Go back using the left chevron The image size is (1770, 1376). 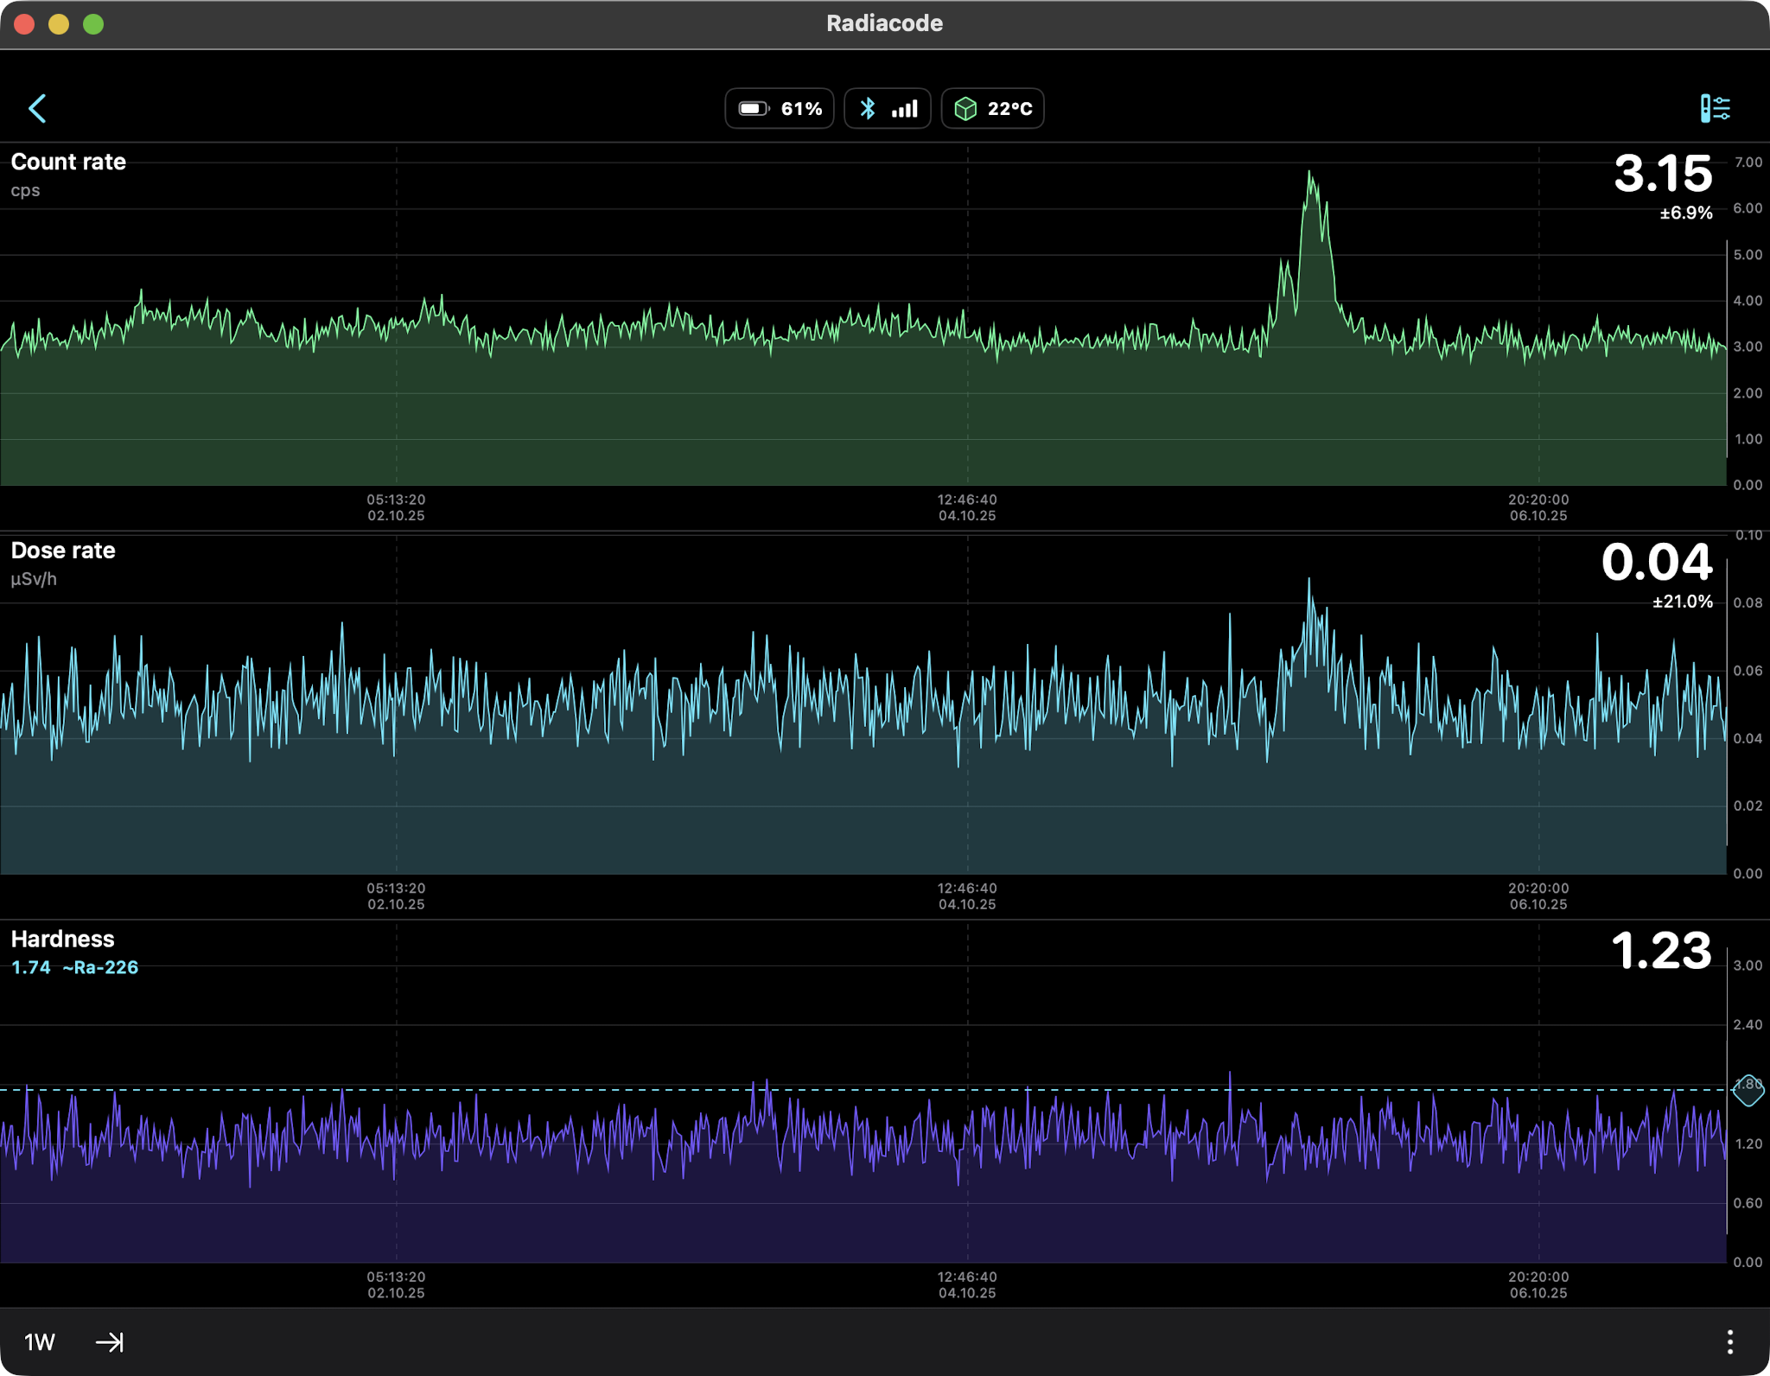pyautogui.click(x=37, y=109)
